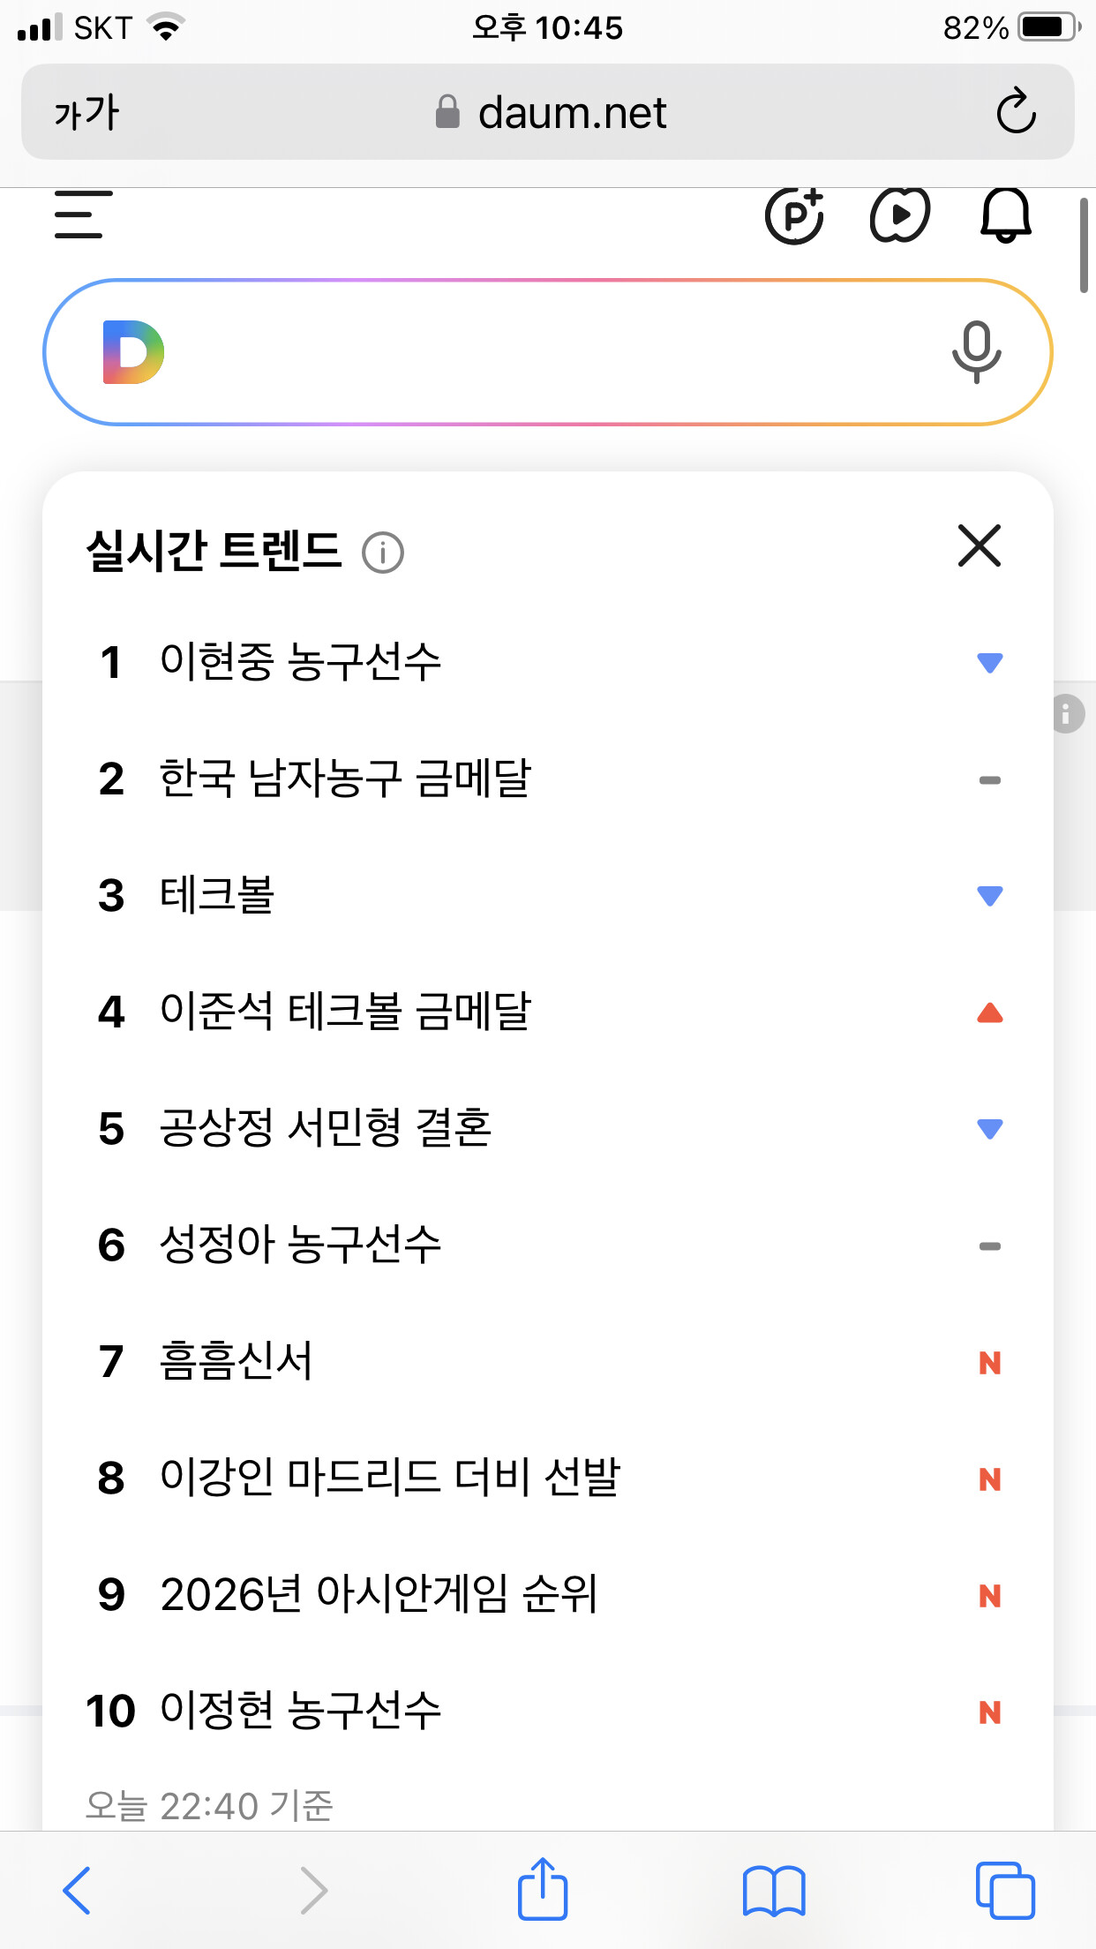Tap the 가가 text size button

(x=86, y=112)
